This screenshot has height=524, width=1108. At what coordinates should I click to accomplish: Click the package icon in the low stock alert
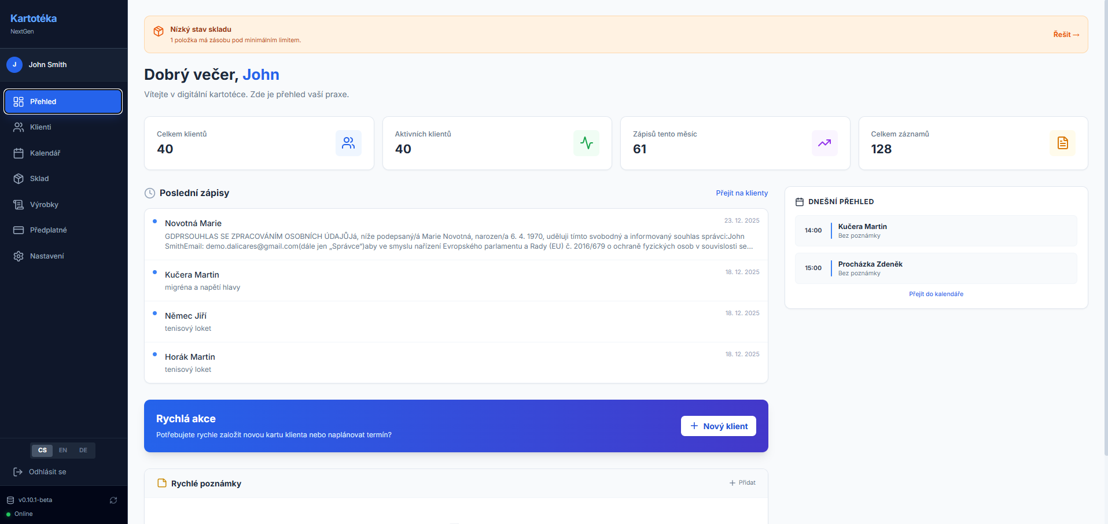point(159,31)
